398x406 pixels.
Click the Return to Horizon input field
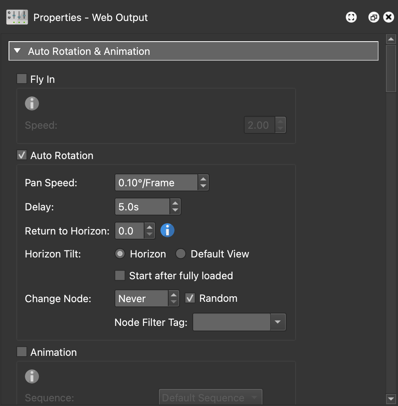coord(129,231)
